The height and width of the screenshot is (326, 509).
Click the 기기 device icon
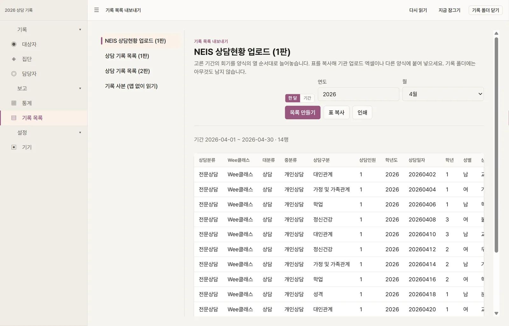click(14, 147)
